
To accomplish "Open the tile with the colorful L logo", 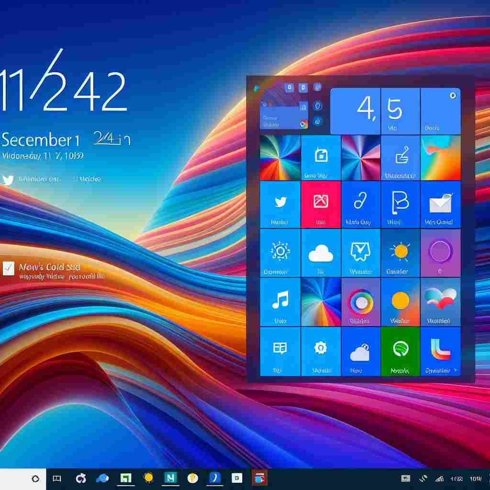I will (x=441, y=351).
